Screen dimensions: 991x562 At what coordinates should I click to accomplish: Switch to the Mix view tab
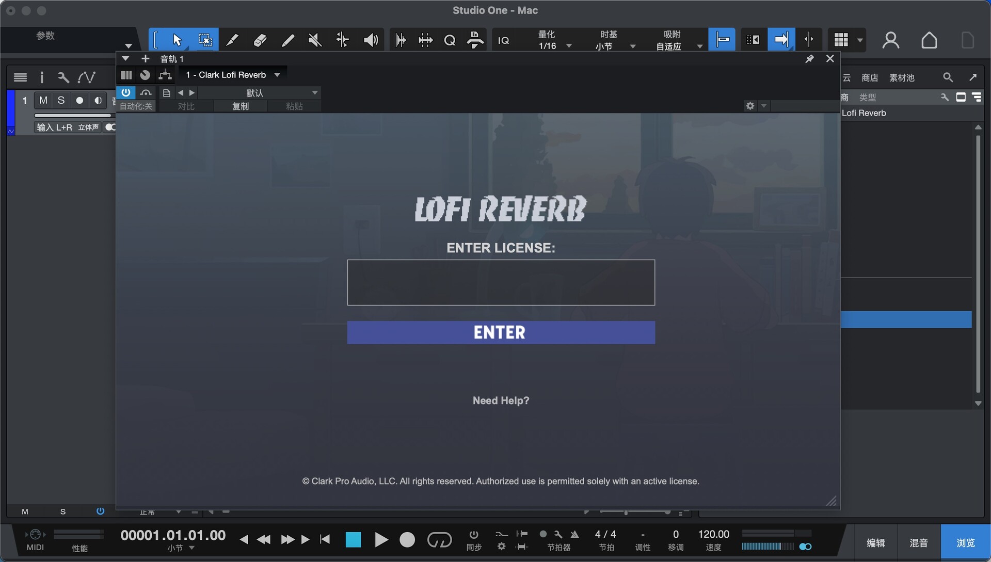[x=919, y=543]
